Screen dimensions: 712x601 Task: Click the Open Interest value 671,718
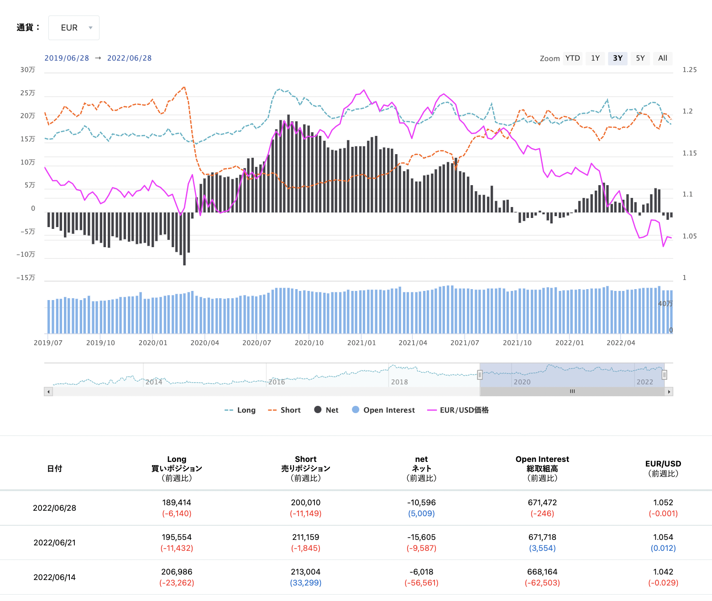click(542, 537)
